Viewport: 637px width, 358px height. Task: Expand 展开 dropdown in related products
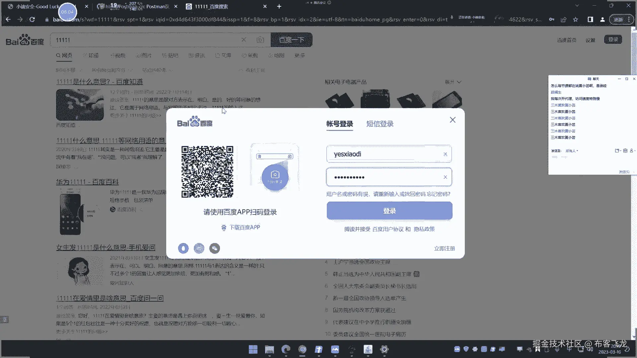453,82
